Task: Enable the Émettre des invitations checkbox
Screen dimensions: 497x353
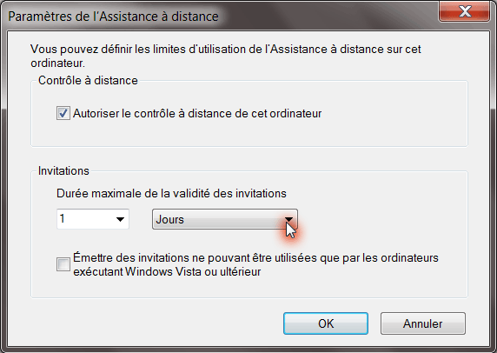Action: click(x=63, y=264)
